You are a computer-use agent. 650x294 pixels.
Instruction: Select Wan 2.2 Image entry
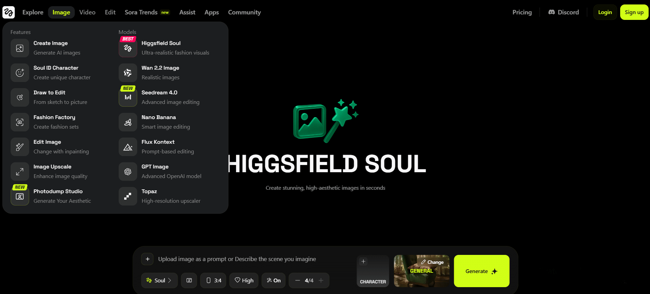pos(169,73)
